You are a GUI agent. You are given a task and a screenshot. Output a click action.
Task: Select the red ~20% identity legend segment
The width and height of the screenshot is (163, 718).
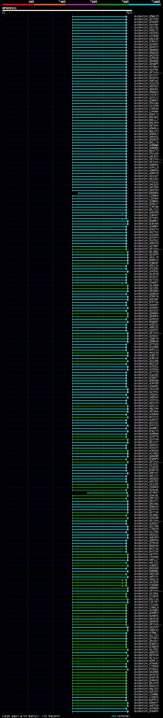click(x=18, y=5)
